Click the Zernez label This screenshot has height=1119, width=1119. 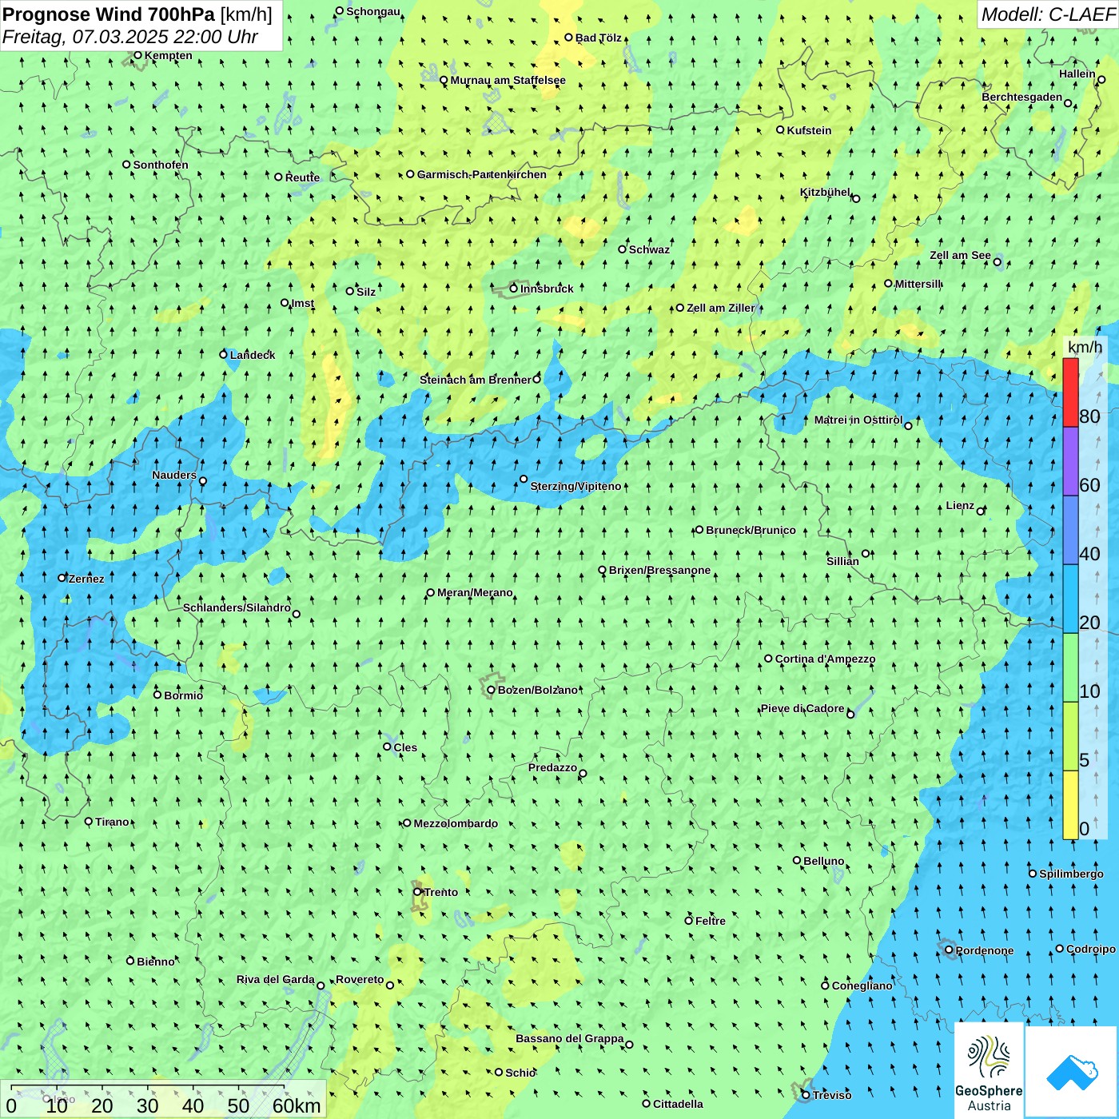tap(86, 579)
